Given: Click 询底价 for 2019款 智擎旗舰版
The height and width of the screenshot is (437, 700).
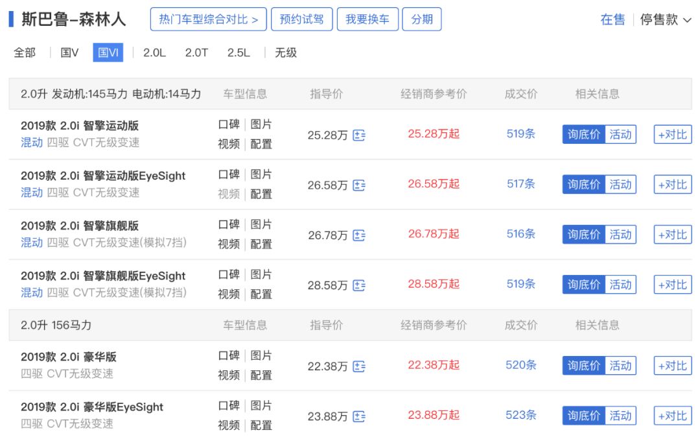Looking at the screenshot, I should 583,234.
